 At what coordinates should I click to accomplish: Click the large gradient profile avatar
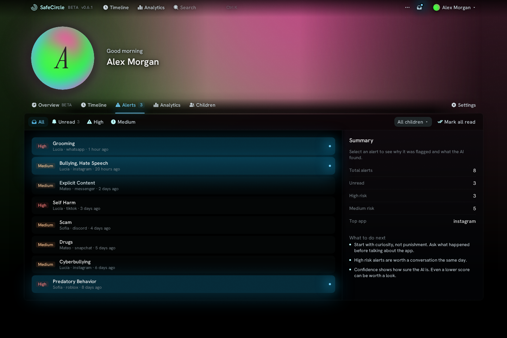tap(63, 58)
